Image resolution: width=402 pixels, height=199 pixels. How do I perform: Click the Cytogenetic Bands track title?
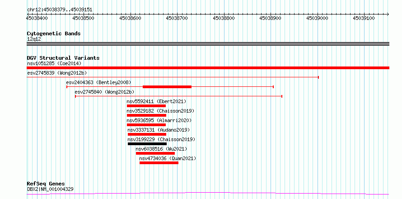54,33
